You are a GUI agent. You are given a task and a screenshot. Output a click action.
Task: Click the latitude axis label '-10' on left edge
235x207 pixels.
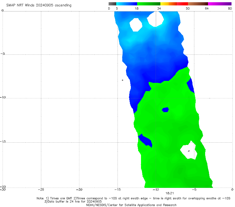3,97
